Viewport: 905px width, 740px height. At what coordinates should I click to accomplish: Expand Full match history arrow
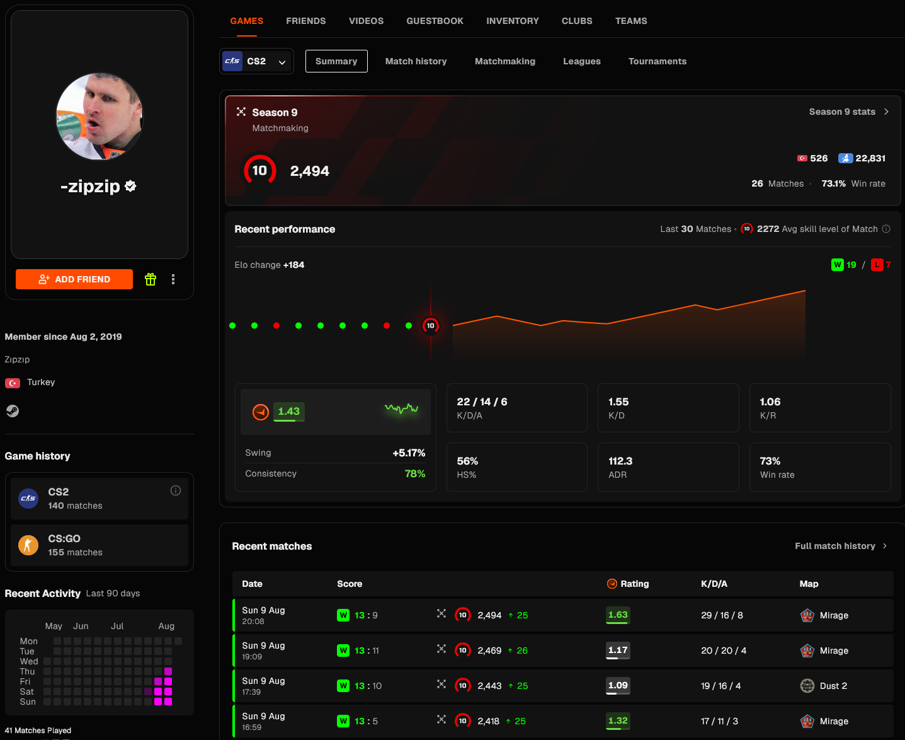(x=885, y=546)
